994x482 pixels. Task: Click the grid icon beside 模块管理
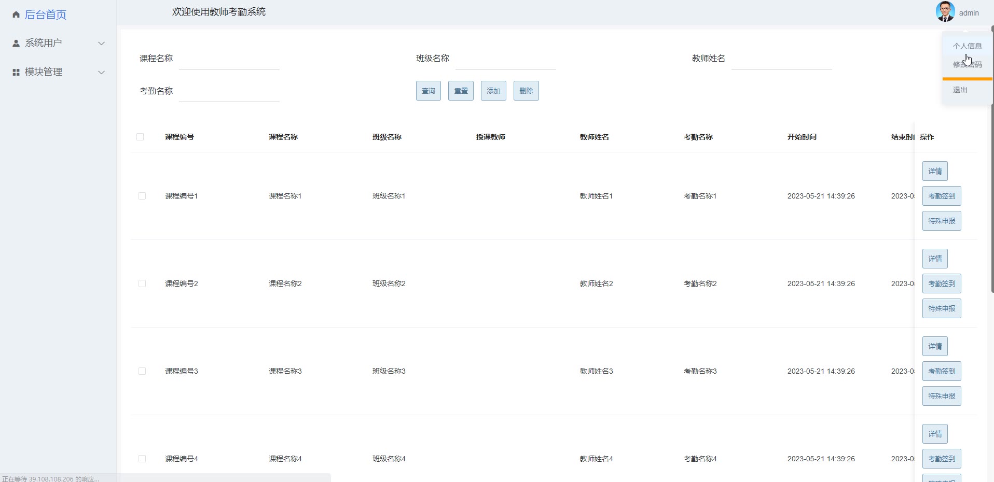point(16,73)
